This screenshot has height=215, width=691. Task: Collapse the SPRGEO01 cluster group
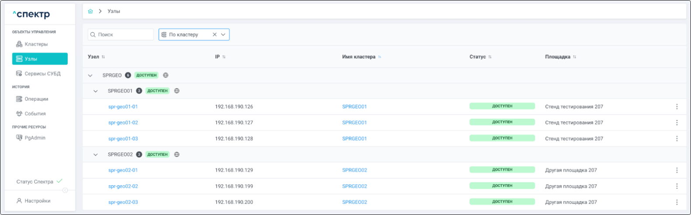coord(96,91)
